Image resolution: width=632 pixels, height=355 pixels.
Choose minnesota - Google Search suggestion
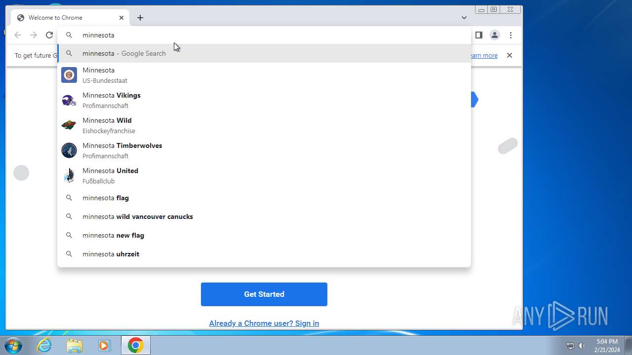coord(264,53)
